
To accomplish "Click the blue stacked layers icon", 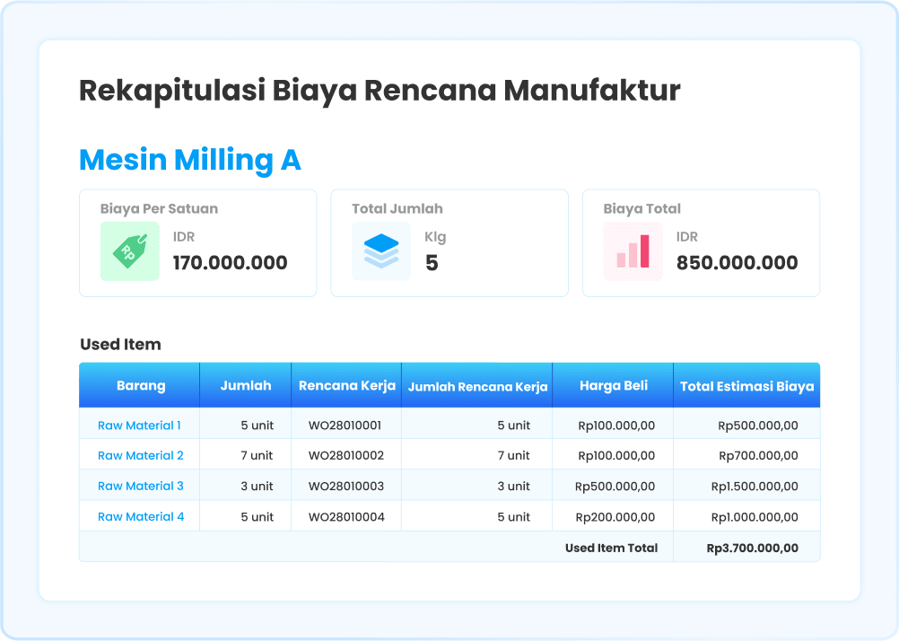I will (380, 251).
